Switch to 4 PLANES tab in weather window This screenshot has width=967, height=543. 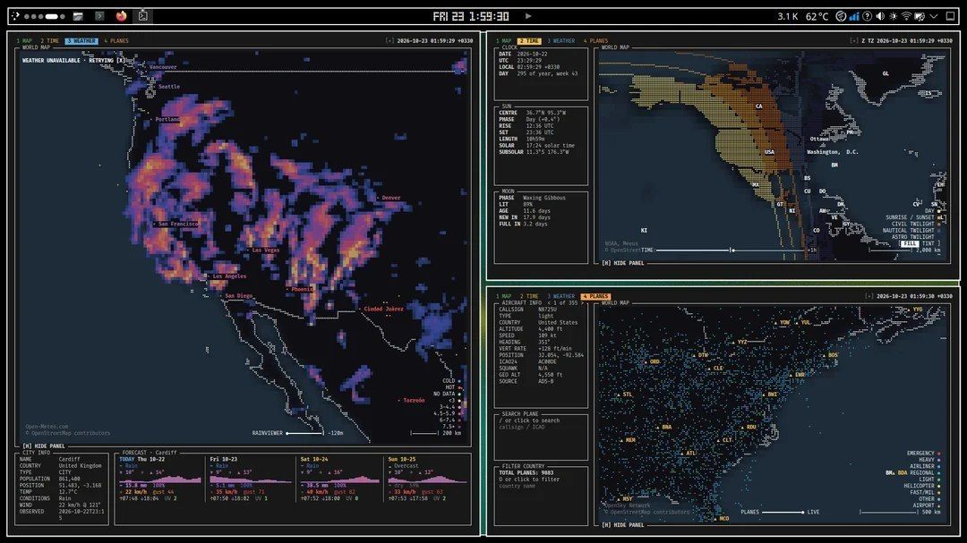pos(116,40)
